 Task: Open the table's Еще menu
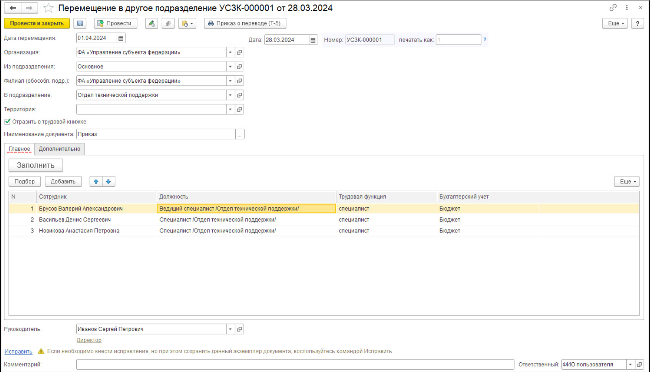click(x=627, y=182)
